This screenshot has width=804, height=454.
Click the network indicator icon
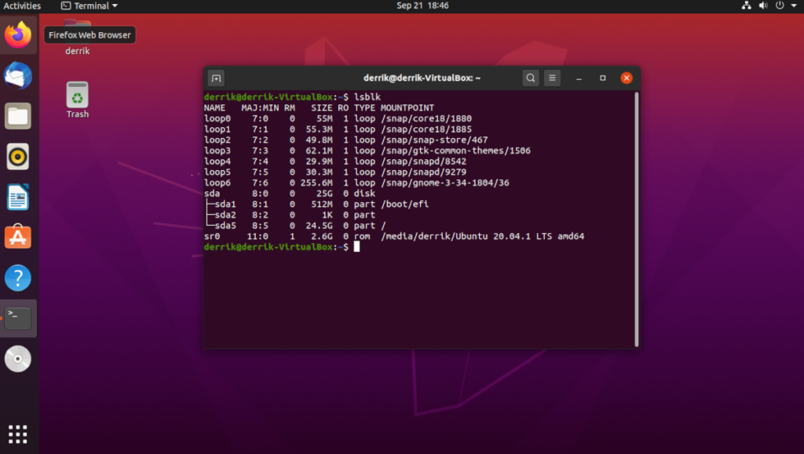[x=745, y=5]
